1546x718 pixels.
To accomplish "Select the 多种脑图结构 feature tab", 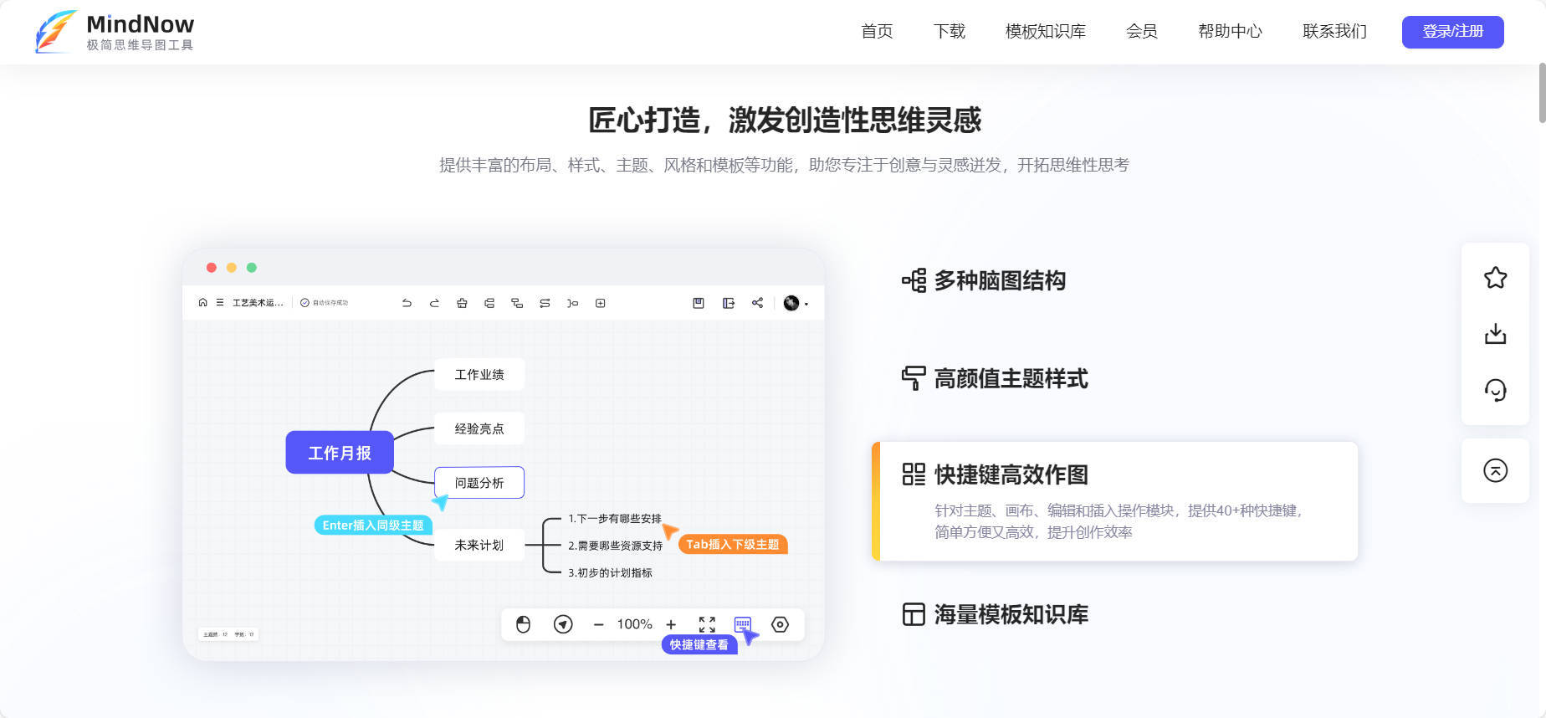I will [x=984, y=280].
